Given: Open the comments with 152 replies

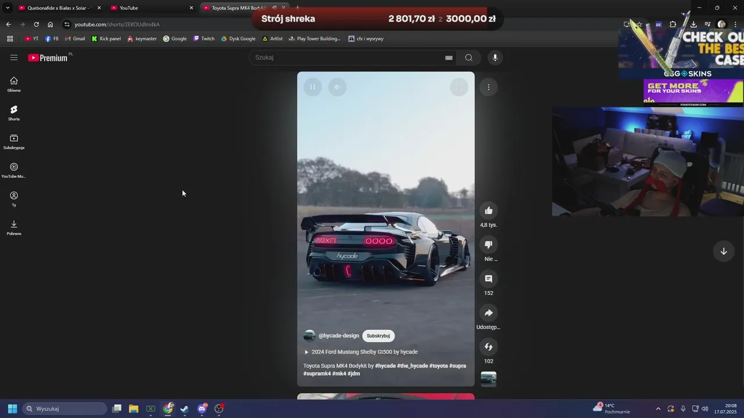Looking at the screenshot, I should point(488,279).
